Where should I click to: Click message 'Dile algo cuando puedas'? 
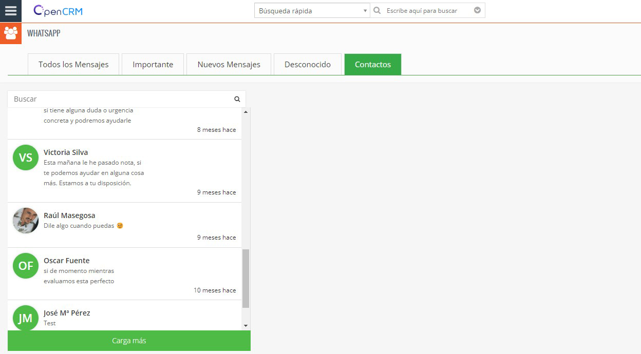[83, 226]
